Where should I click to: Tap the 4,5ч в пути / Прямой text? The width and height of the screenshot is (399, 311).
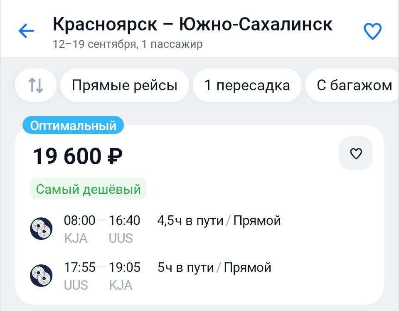[x=219, y=220]
